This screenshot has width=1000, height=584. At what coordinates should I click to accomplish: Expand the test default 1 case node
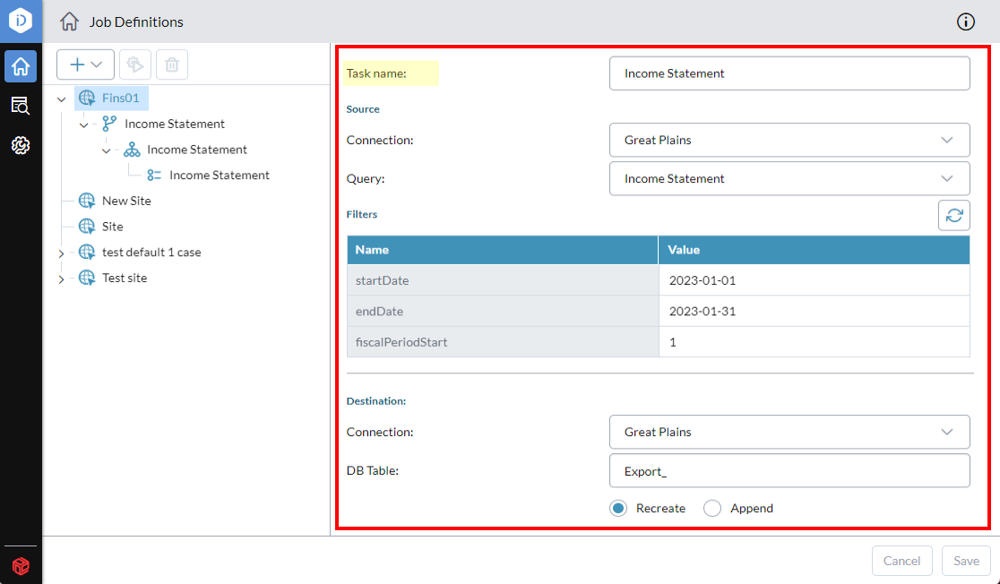tap(61, 253)
